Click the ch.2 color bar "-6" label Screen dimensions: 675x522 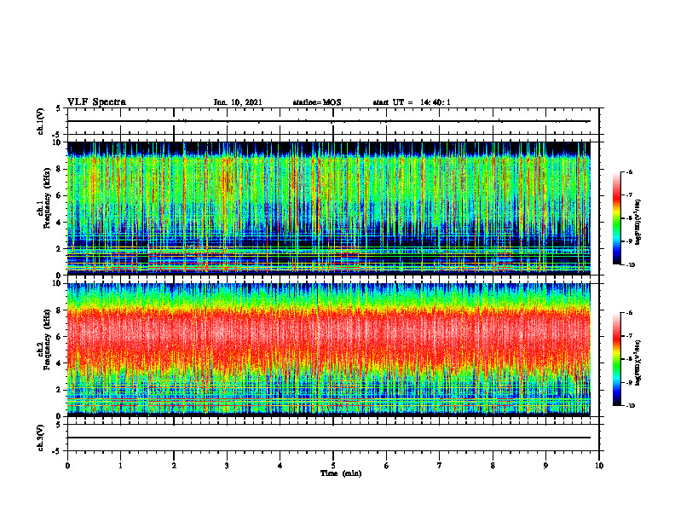point(630,313)
